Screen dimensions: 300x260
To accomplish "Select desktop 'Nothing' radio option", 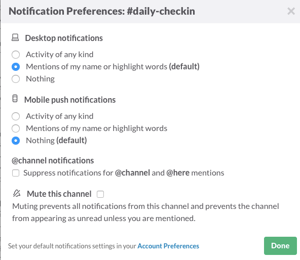I will pos(16,79).
